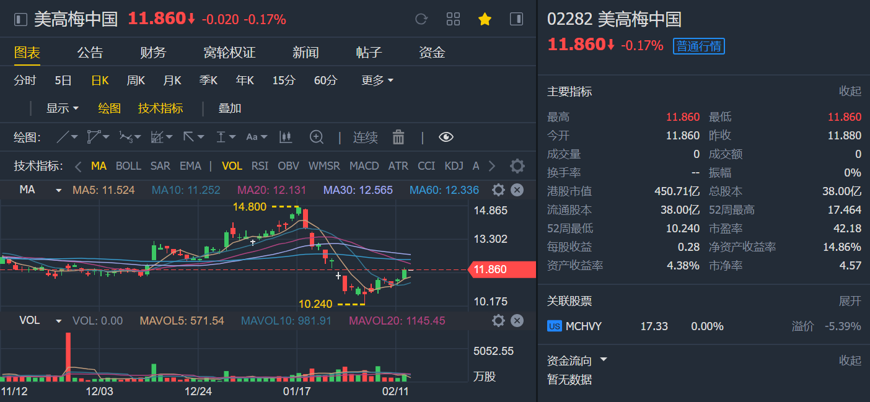Viewport: 870px width, 402px height.
Task: Click the refresh quote icon
Action: pyautogui.click(x=421, y=19)
